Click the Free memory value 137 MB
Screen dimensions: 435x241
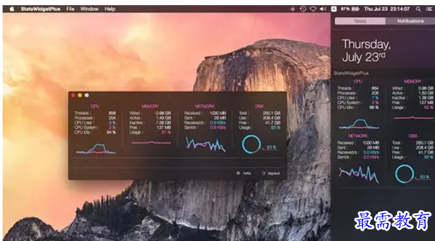coord(163,127)
